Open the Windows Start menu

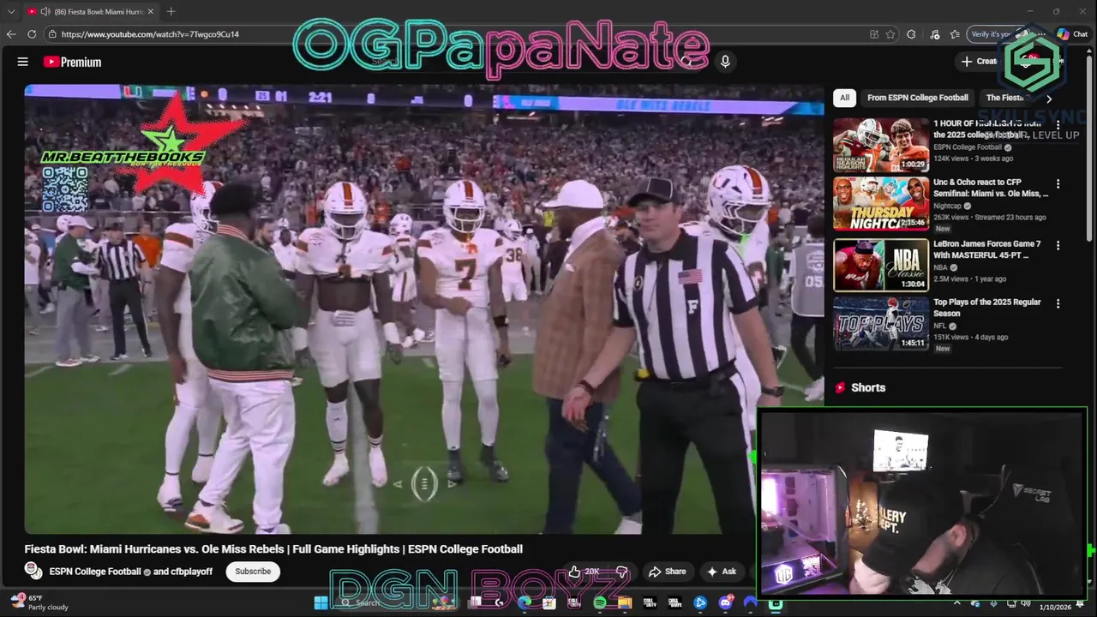(x=321, y=602)
